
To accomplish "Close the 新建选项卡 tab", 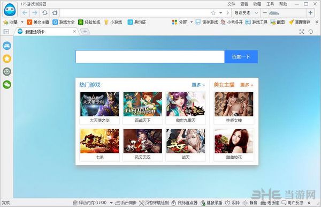I will pyautogui.click(x=74, y=32).
